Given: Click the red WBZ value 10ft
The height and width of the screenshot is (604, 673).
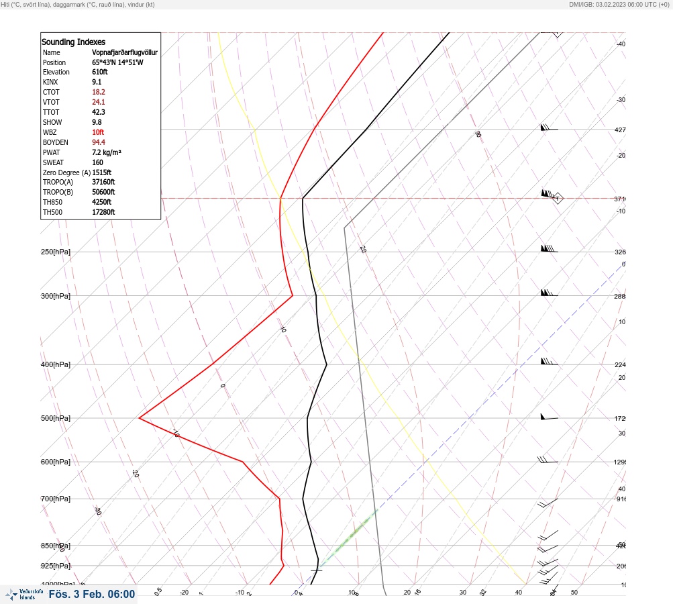Looking at the screenshot, I should pyautogui.click(x=98, y=132).
